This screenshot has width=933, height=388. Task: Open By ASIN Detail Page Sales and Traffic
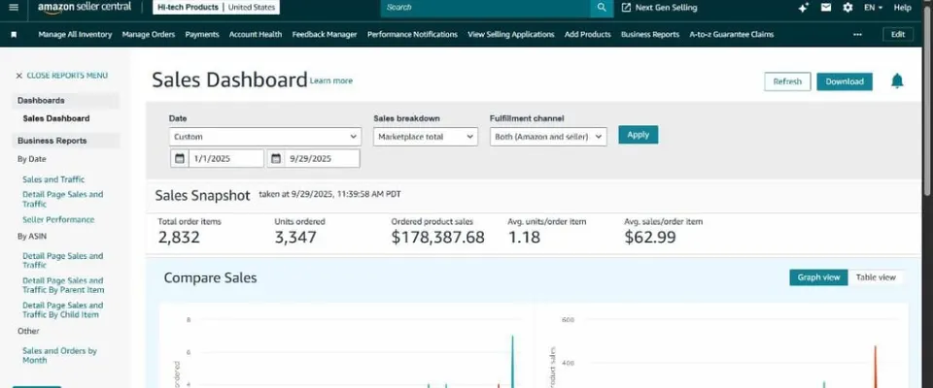pyautogui.click(x=62, y=261)
